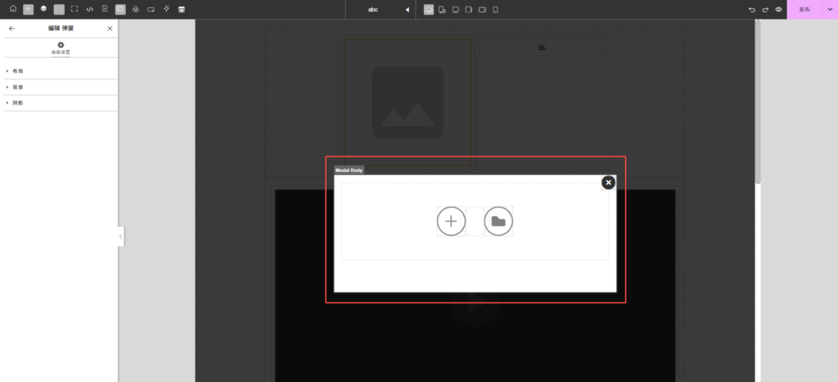Click the circled plus icon in modal
838x382 pixels.
click(451, 221)
